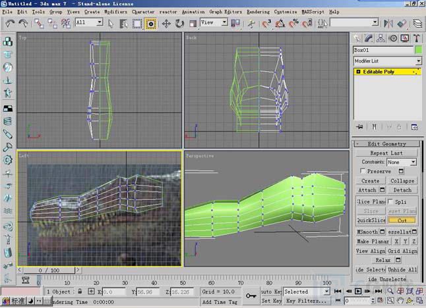
Task: Switch to the Motion command panel tab
Action: pos(393,38)
